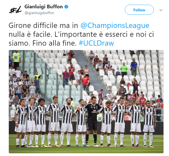Image resolution: width=169 pixels, height=156 pixels.
Task: Click the standing fan in the blue shirt
Action: [x=134, y=67]
